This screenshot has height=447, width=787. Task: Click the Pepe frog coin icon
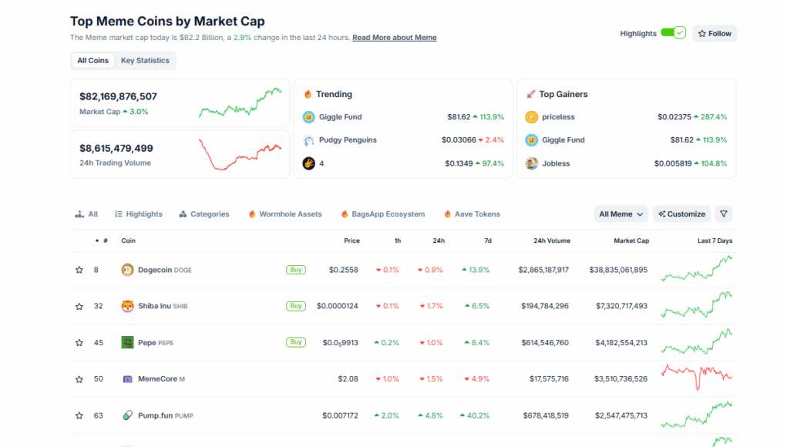pos(128,342)
